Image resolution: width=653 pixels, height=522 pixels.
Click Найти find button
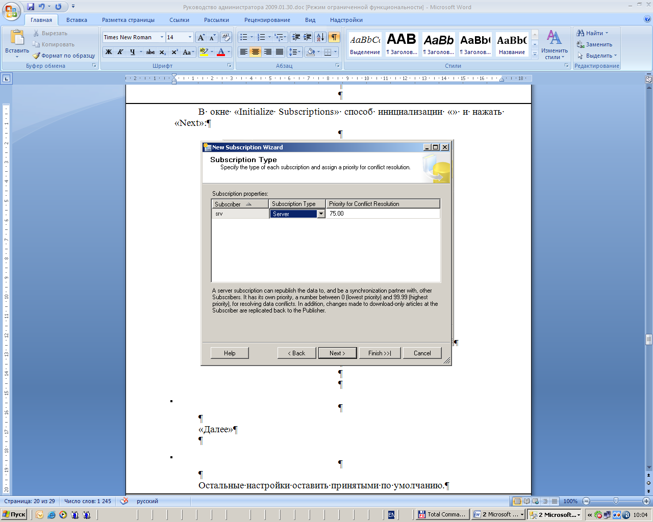(592, 33)
